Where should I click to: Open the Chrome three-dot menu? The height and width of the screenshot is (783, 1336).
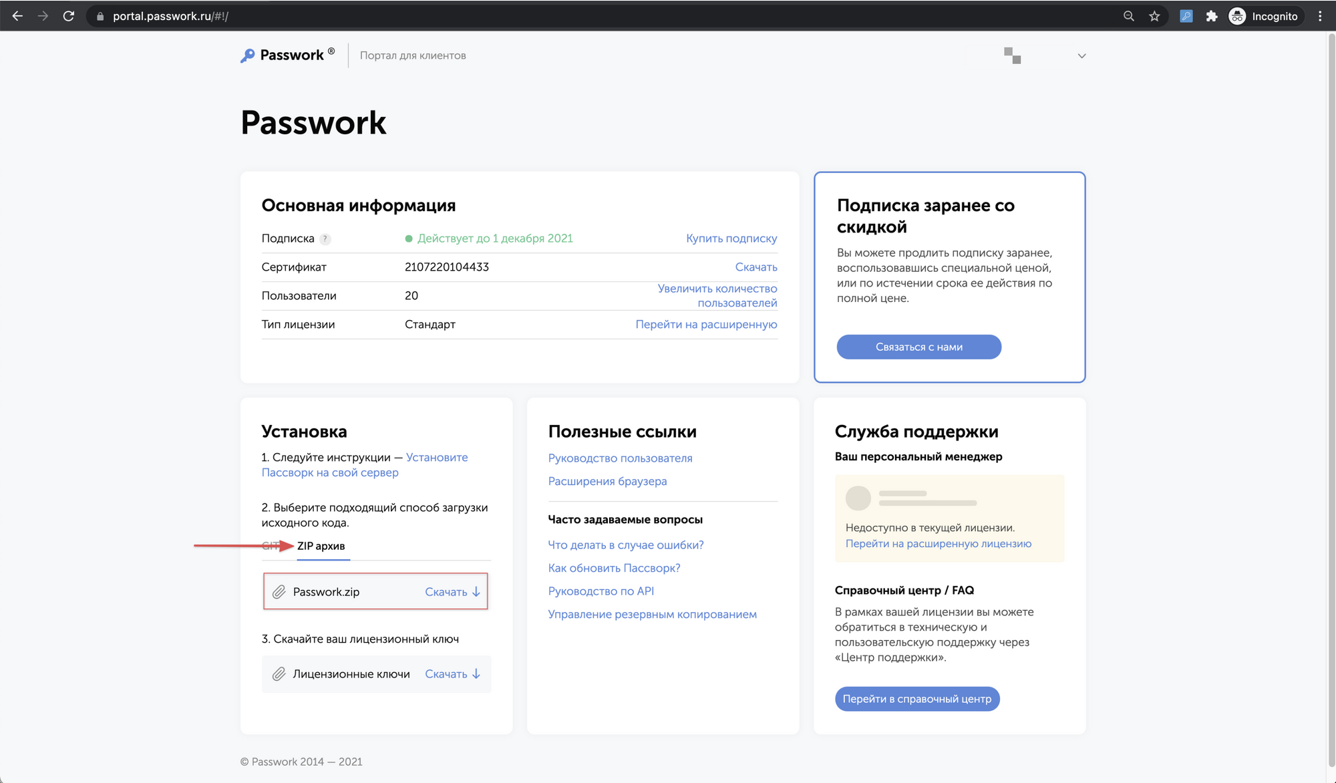pos(1319,15)
